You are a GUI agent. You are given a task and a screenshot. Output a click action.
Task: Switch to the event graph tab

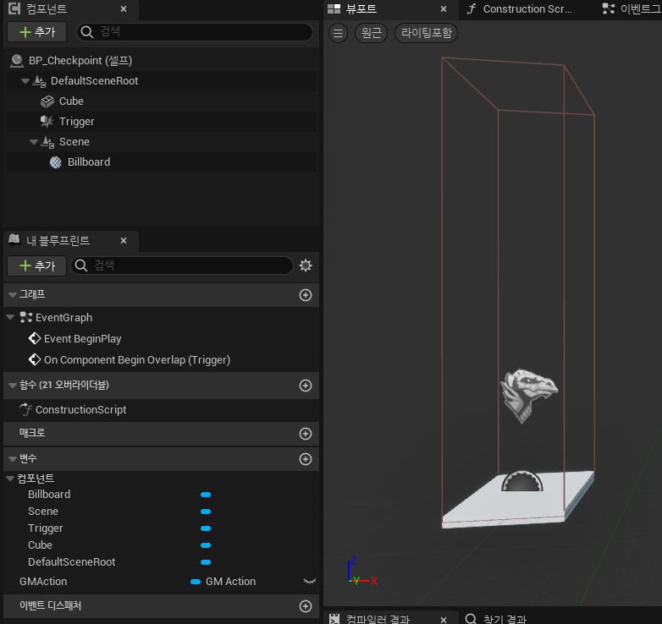pyautogui.click(x=632, y=8)
